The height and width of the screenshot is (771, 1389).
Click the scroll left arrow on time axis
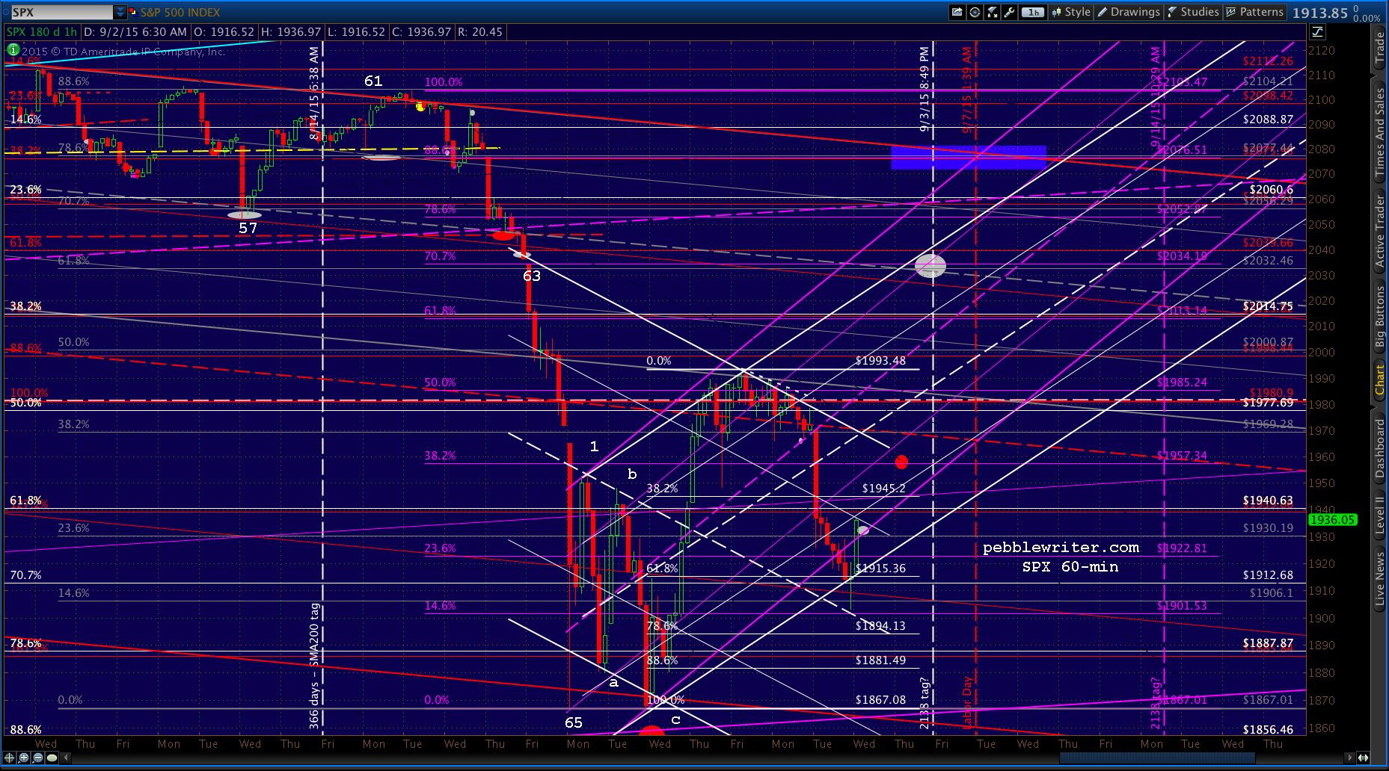[x=66, y=758]
